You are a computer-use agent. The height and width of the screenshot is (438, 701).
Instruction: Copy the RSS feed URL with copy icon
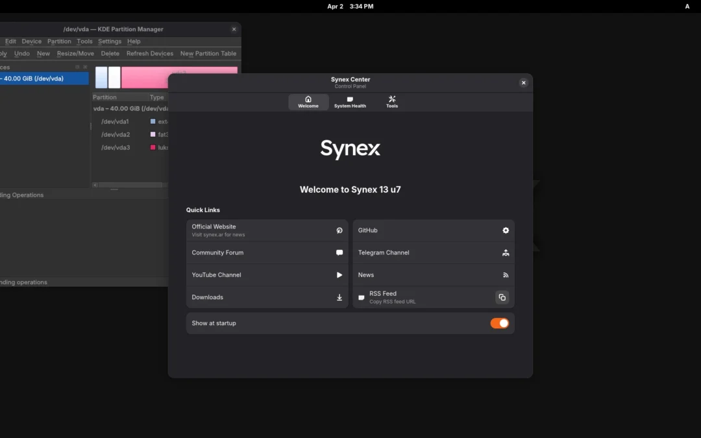tap(502, 297)
